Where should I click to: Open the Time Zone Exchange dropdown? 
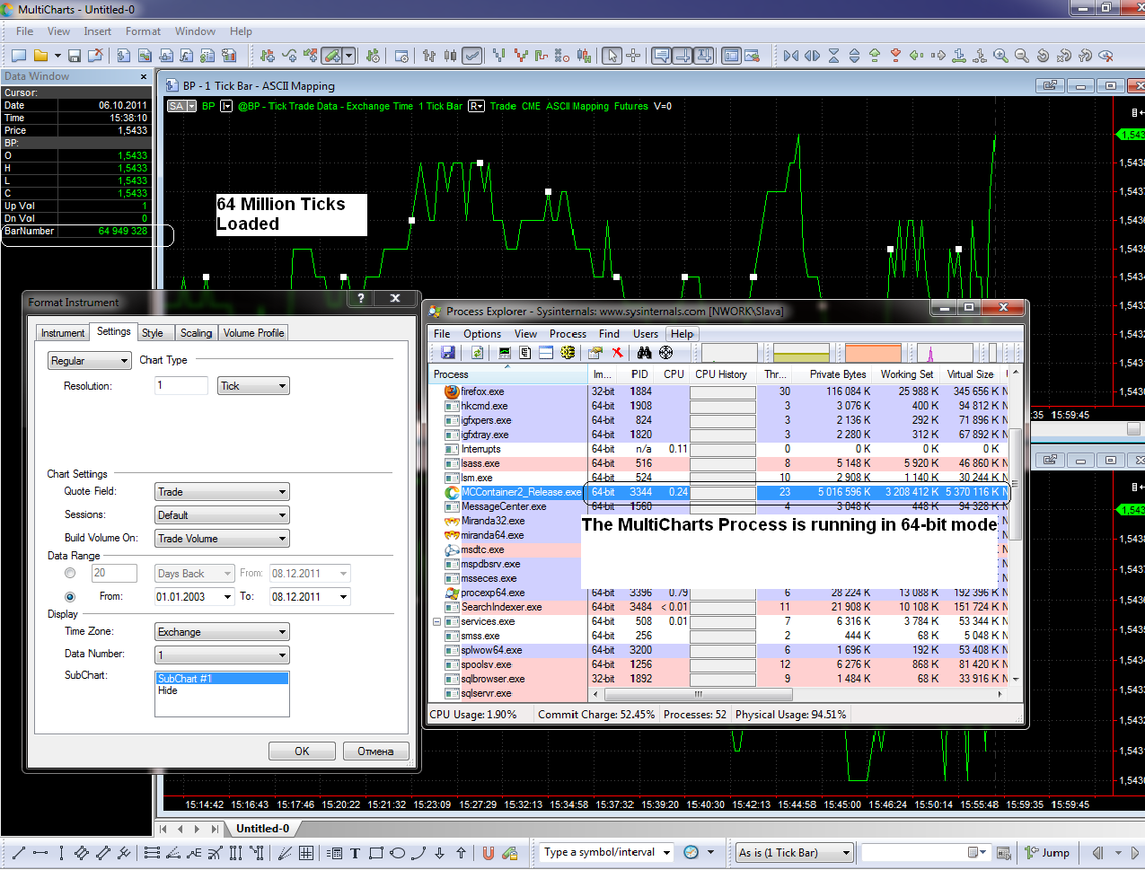point(222,632)
